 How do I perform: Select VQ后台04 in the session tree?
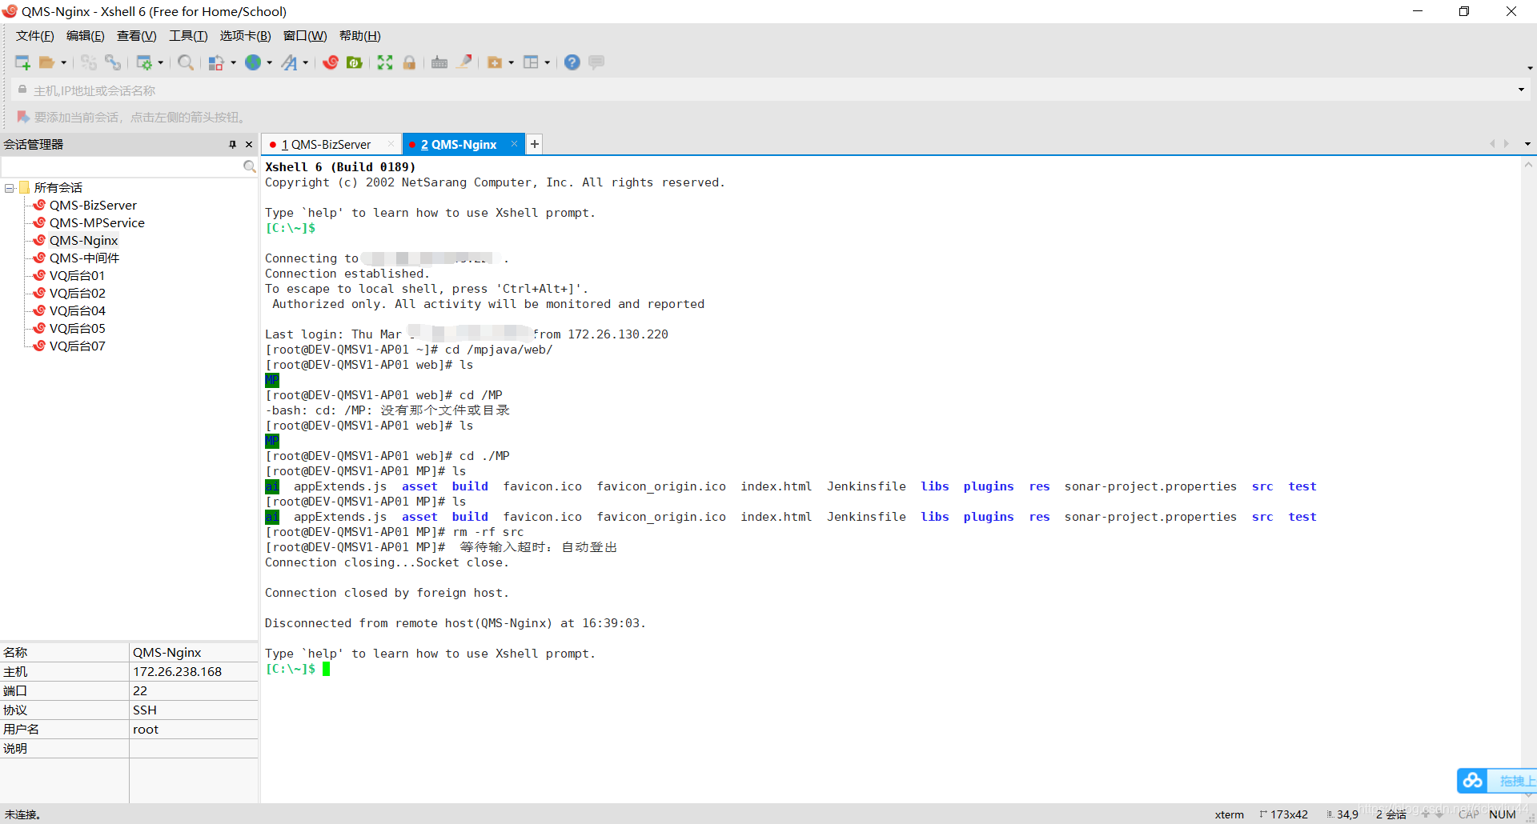click(x=77, y=311)
